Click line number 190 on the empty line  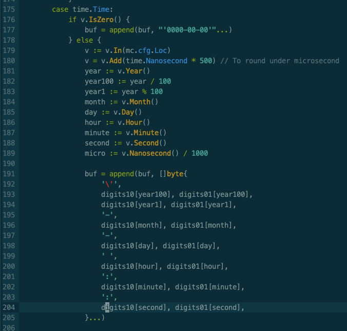click(x=9, y=164)
